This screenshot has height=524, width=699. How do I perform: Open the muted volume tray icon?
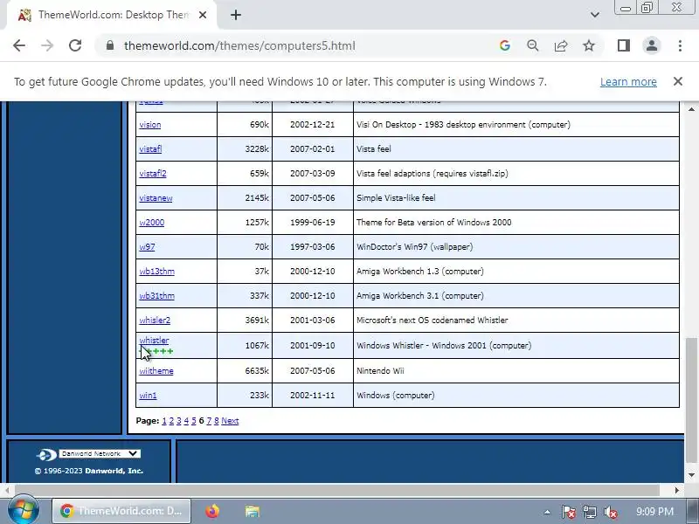point(610,512)
